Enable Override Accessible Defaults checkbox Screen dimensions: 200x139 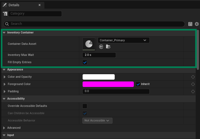85,106
